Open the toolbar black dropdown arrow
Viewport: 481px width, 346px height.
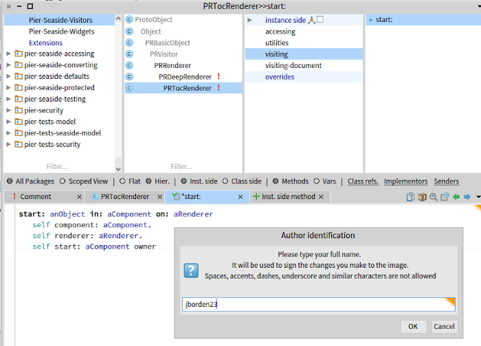pos(478,197)
